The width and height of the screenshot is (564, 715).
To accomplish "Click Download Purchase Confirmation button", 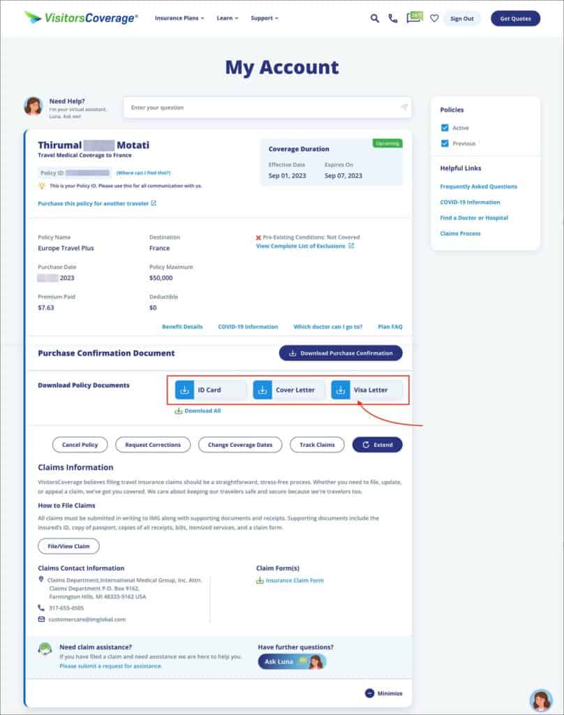I will point(341,353).
